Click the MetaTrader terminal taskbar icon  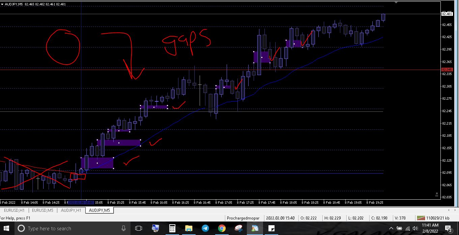coord(255,228)
